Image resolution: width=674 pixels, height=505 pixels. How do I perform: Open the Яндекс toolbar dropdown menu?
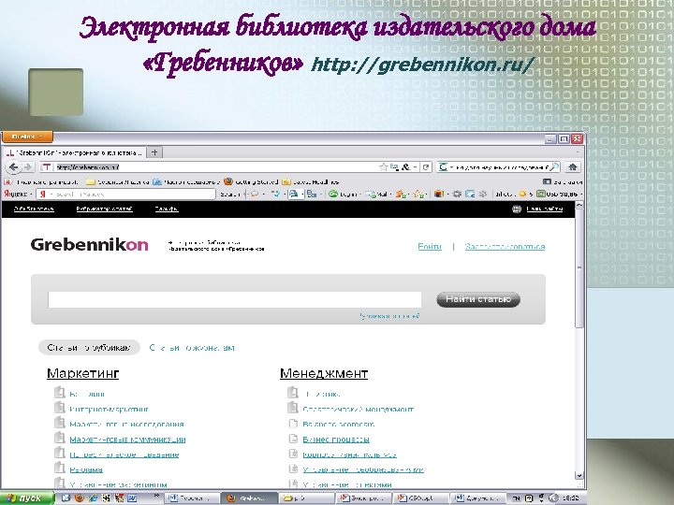[18, 195]
